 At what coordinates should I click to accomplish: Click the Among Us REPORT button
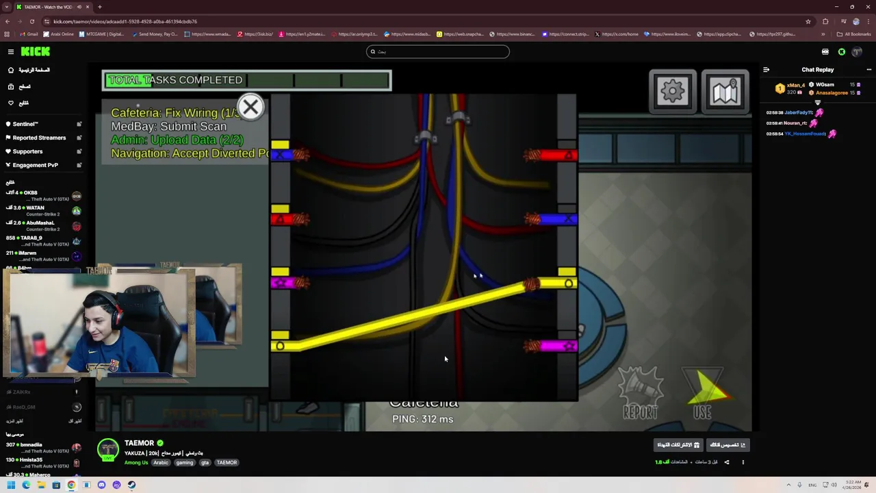point(641,393)
